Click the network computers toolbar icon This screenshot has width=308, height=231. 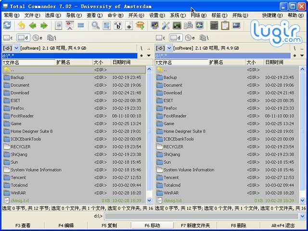188,26
